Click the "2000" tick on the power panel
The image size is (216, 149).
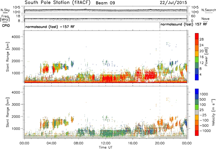click(16, 61)
